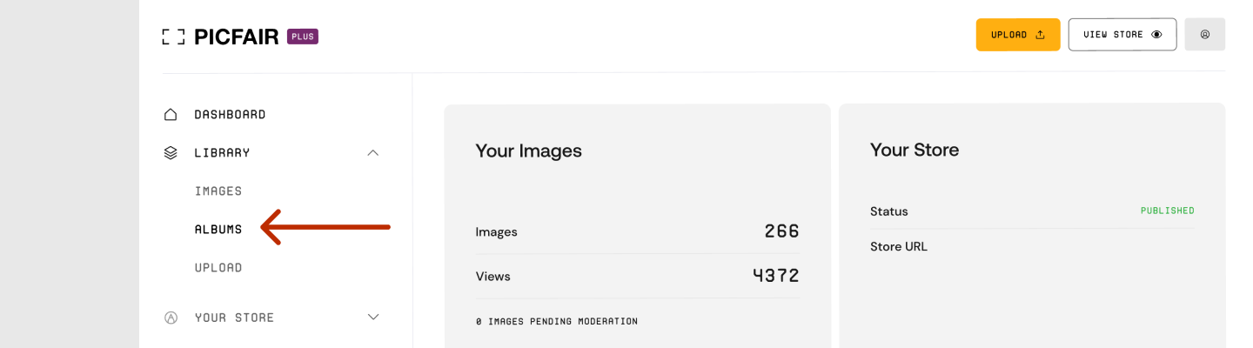Open Images in the Library menu

[x=218, y=191]
